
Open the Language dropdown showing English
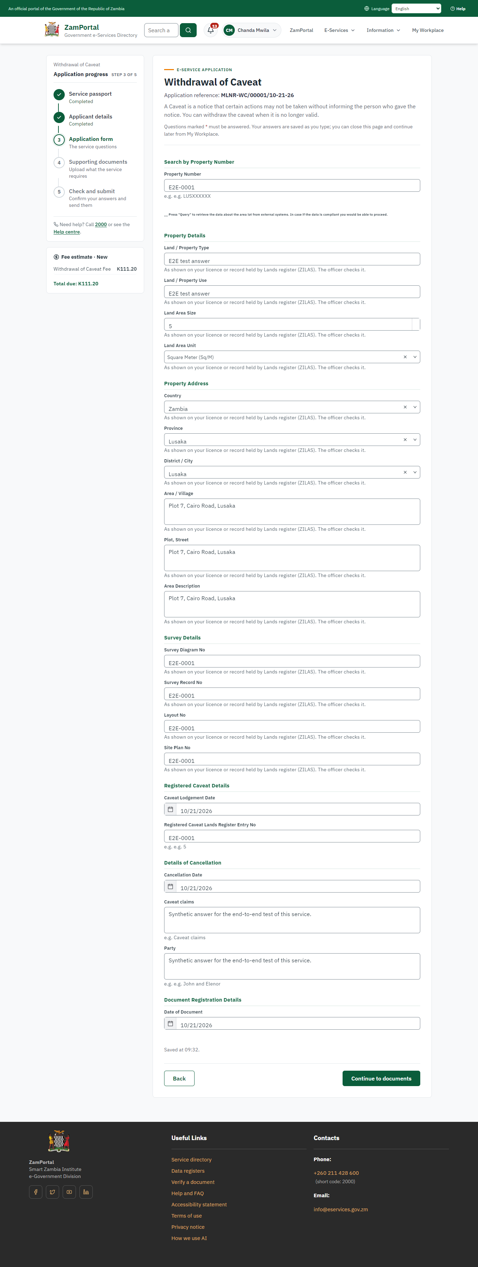coord(416,8)
